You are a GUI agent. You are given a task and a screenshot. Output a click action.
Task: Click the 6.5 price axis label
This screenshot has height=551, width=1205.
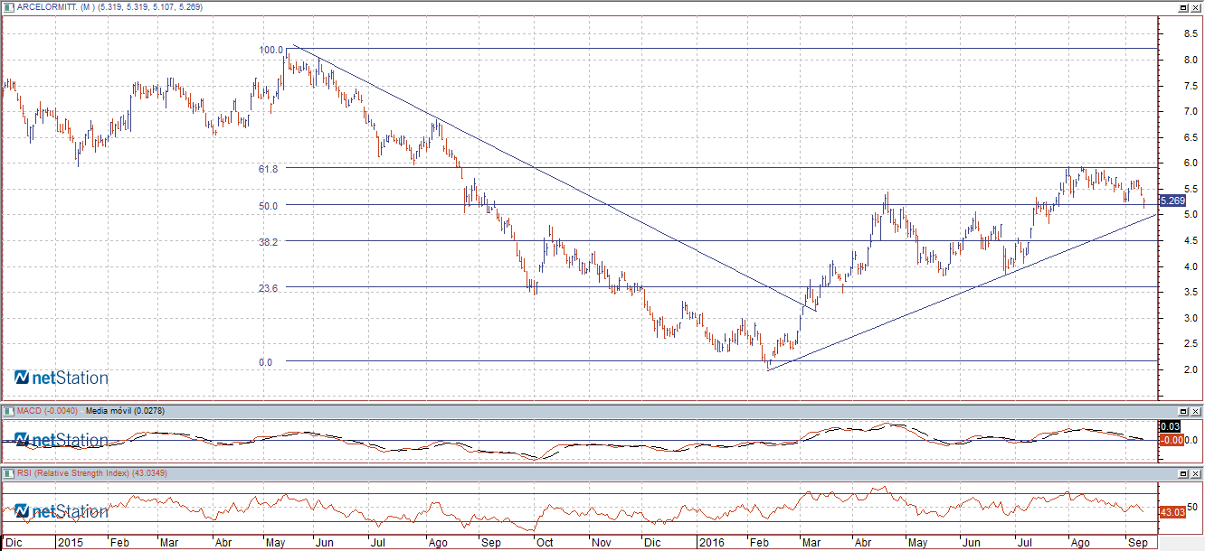click(x=1191, y=137)
